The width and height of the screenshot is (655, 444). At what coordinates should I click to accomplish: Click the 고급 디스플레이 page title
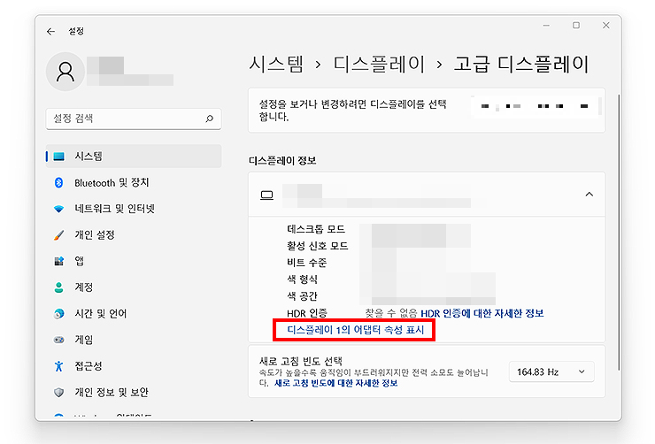(x=521, y=65)
